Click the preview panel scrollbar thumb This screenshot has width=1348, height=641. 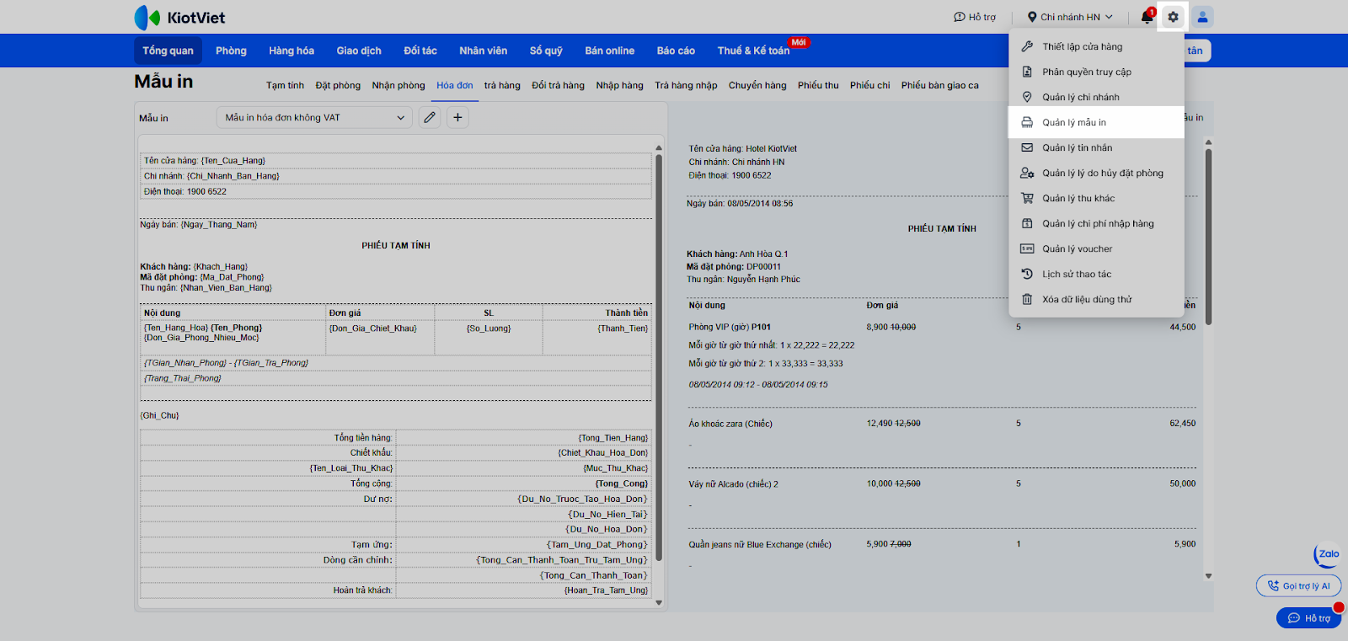(1208, 237)
